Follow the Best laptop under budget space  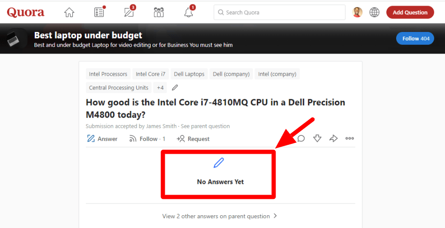coord(415,39)
